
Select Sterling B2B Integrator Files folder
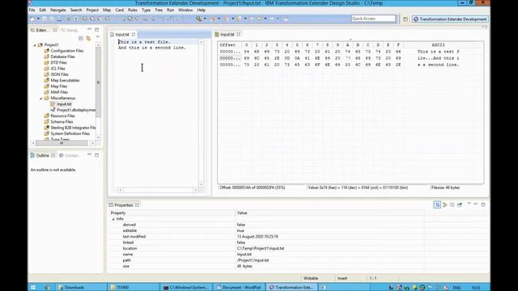[73, 128]
